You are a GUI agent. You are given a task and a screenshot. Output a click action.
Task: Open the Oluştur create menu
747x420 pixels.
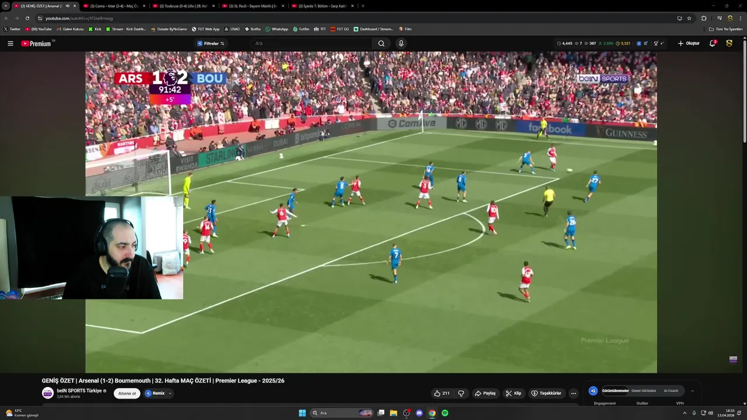pyautogui.click(x=689, y=43)
